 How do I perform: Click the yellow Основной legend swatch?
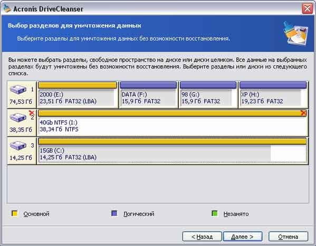point(15,213)
